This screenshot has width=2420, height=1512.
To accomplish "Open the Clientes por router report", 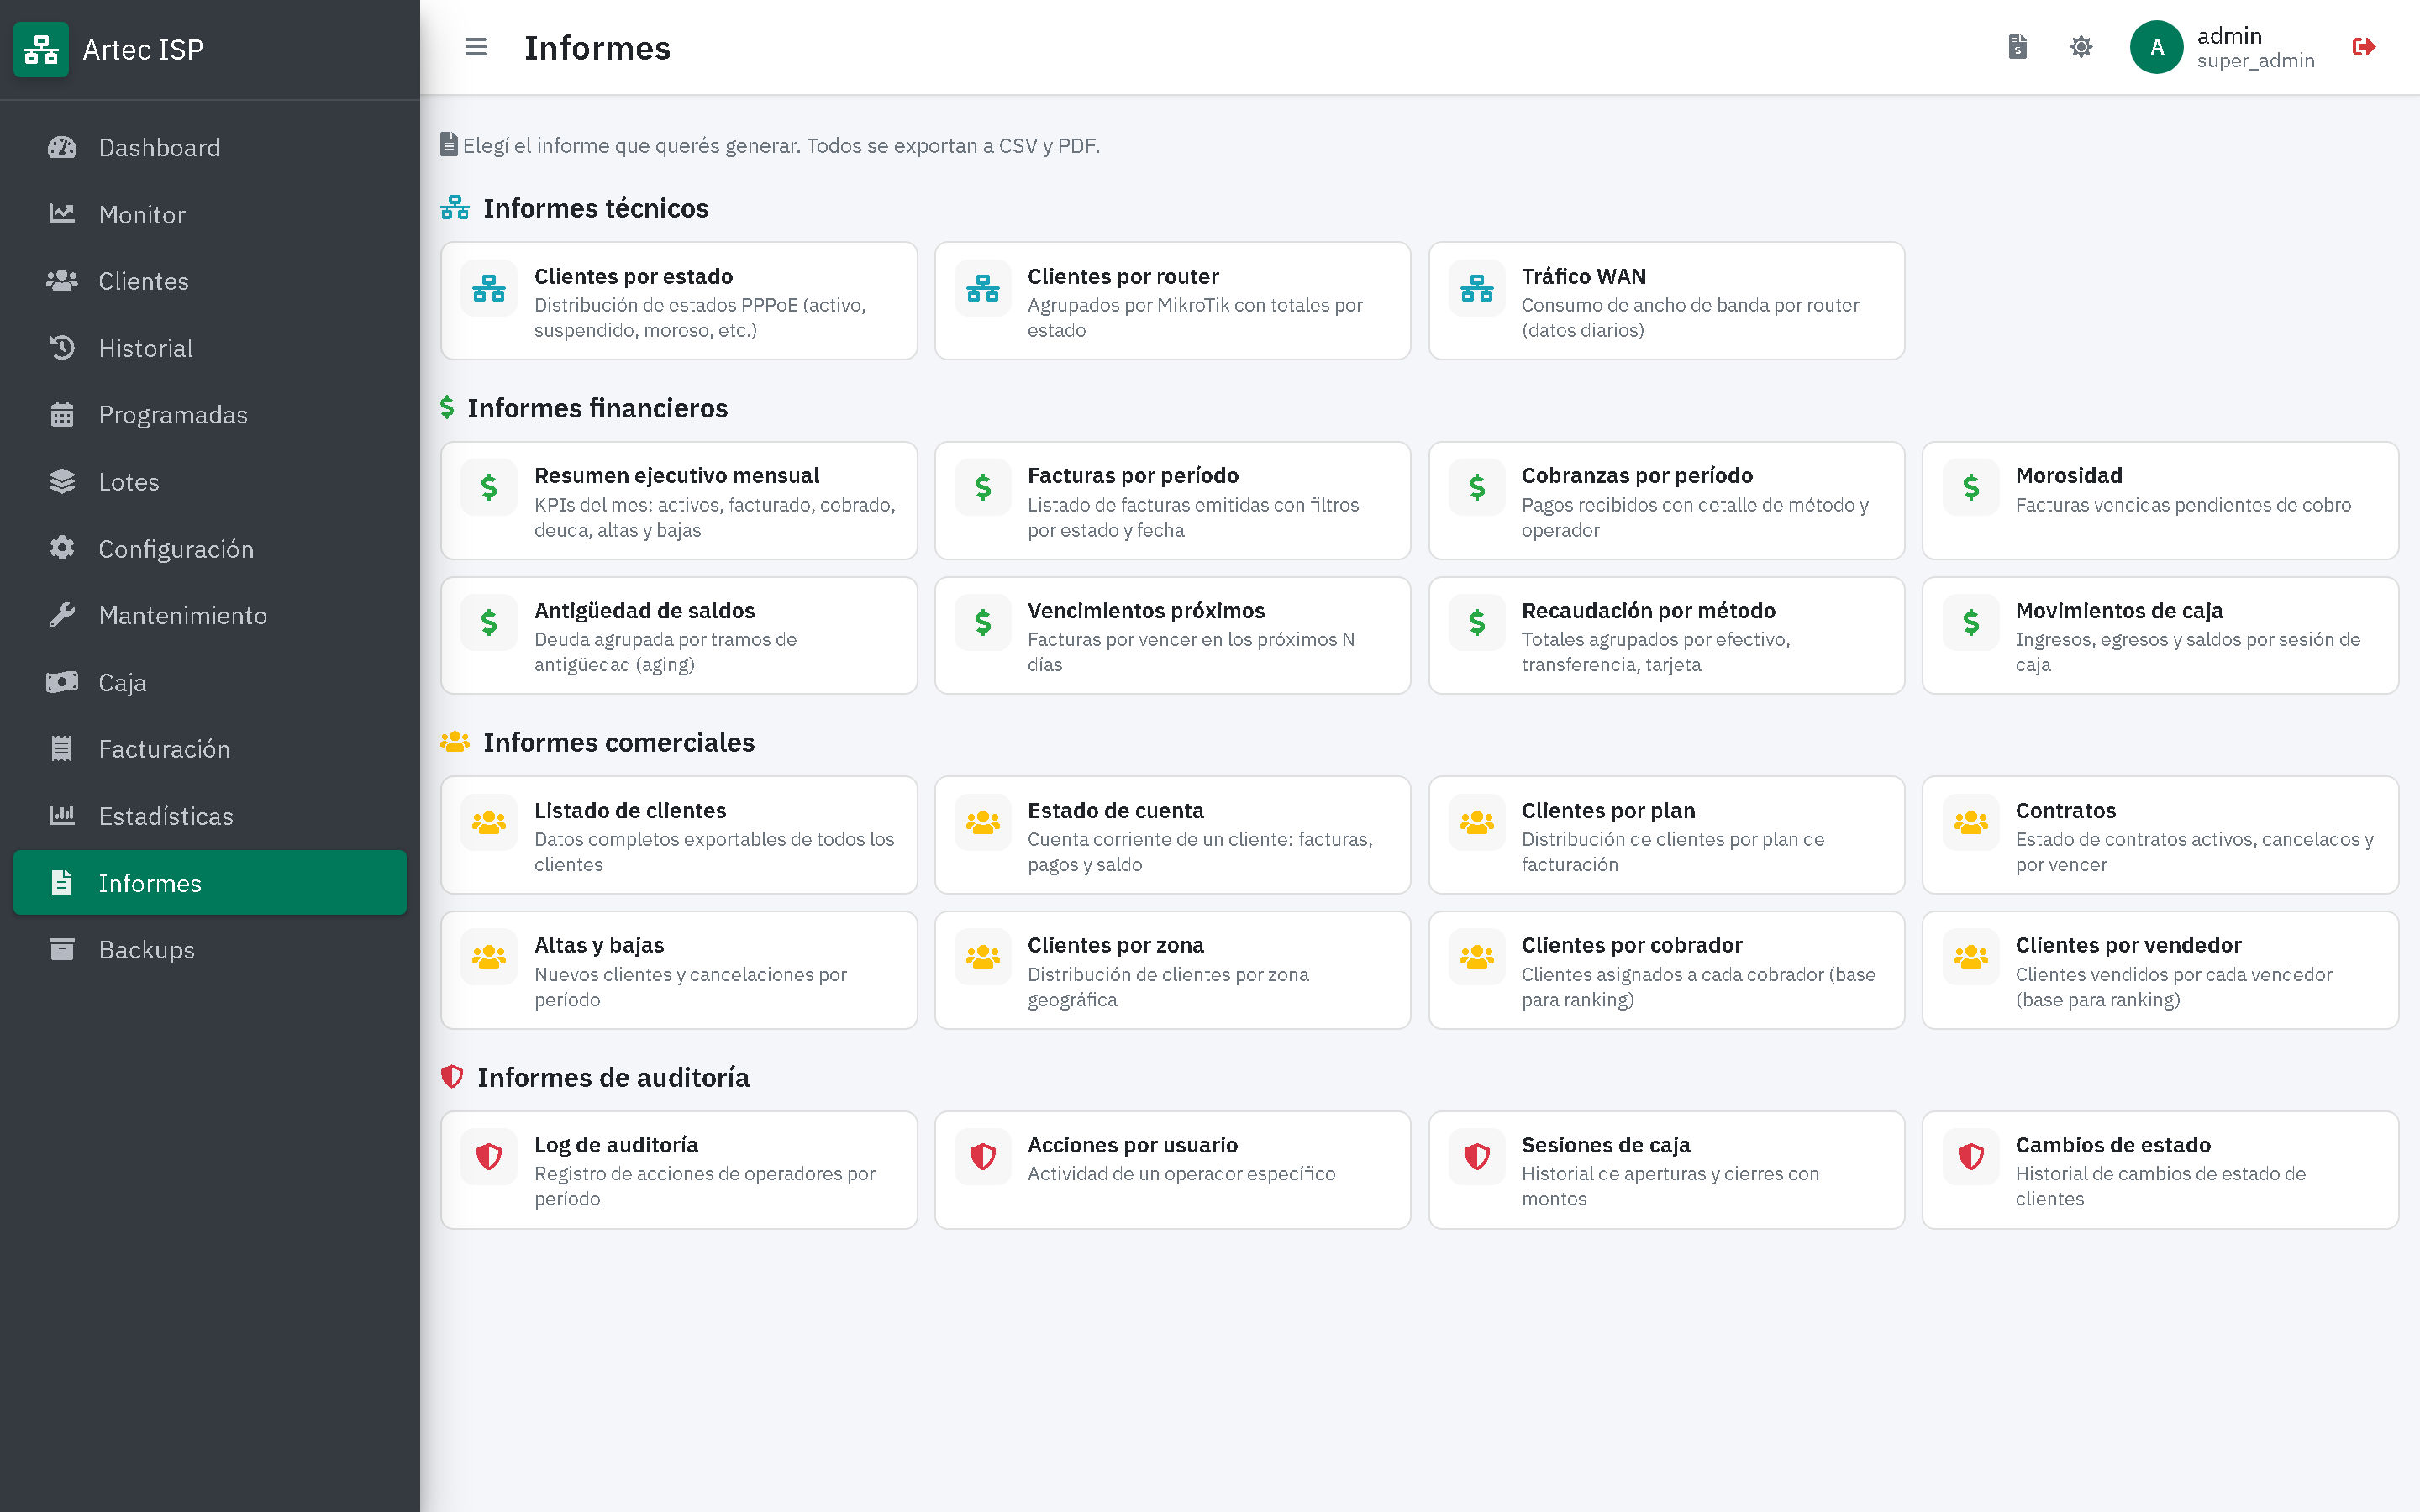I will tap(1173, 301).
